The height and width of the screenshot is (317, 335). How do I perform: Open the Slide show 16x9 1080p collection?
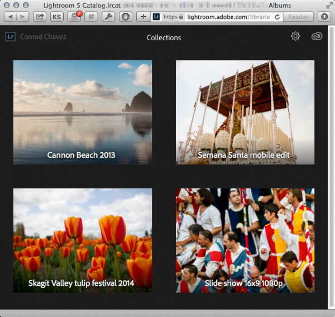pyautogui.click(x=245, y=240)
